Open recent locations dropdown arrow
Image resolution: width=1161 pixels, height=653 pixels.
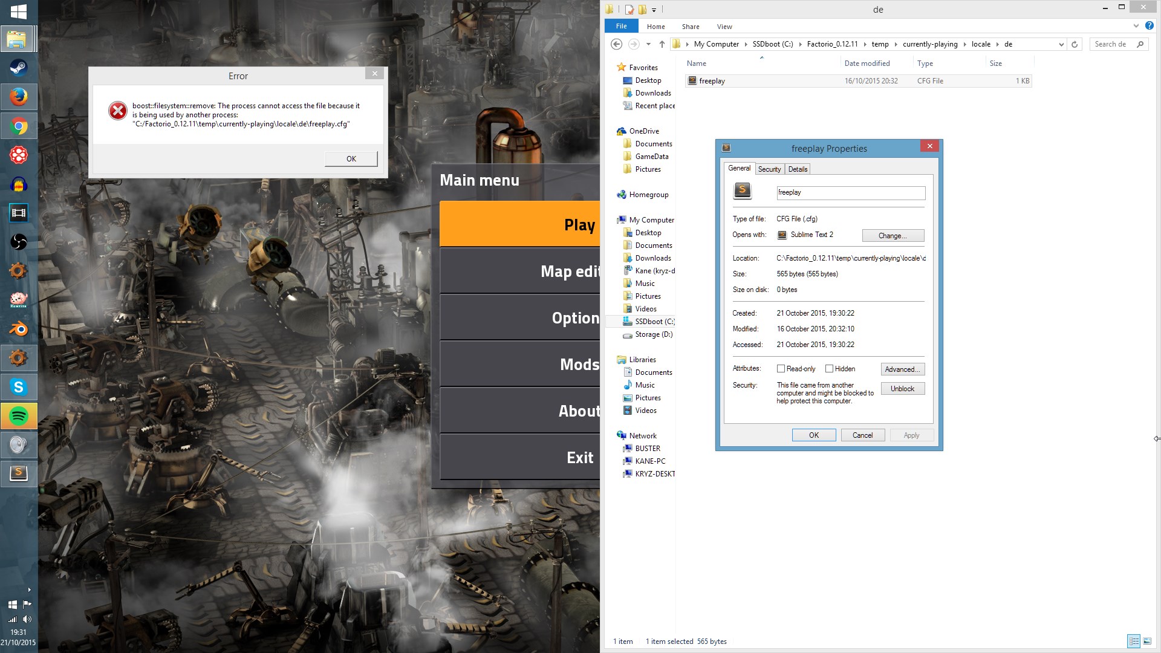point(648,44)
